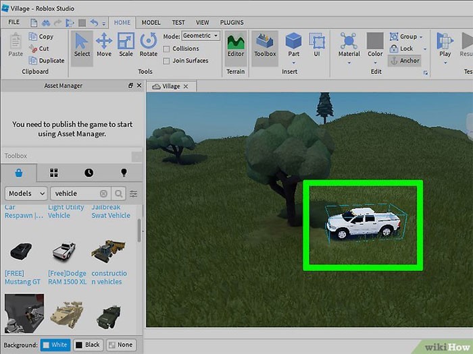Toggle the Anchor setting
This screenshot has height=354, width=473.
(404, 61)
